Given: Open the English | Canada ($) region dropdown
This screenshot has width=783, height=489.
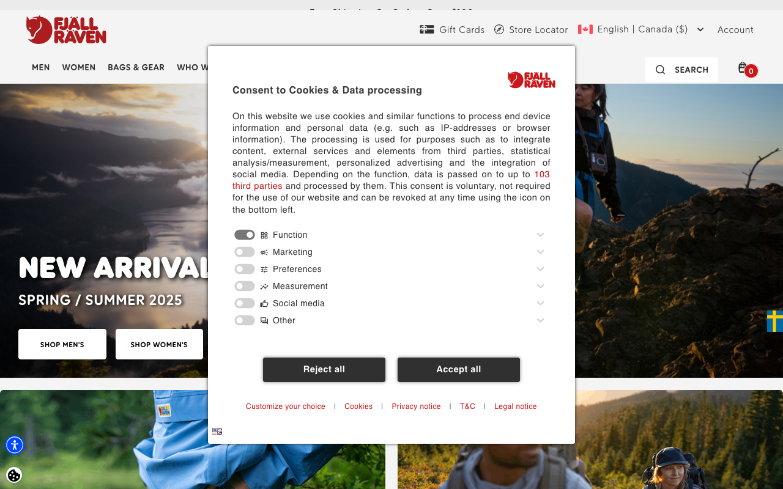Looking at the screenshot, I should [x=641, y=29].
